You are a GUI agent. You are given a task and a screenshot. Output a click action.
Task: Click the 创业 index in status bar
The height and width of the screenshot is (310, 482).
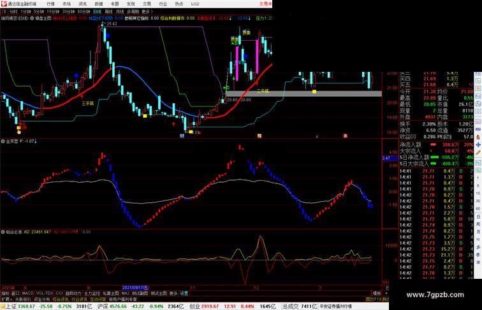point(195,306)
